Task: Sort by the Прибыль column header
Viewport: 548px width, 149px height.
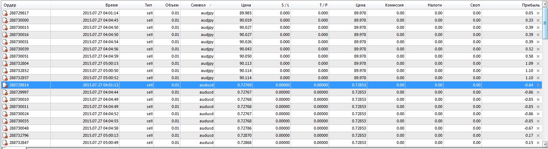Action: [512, 5]
